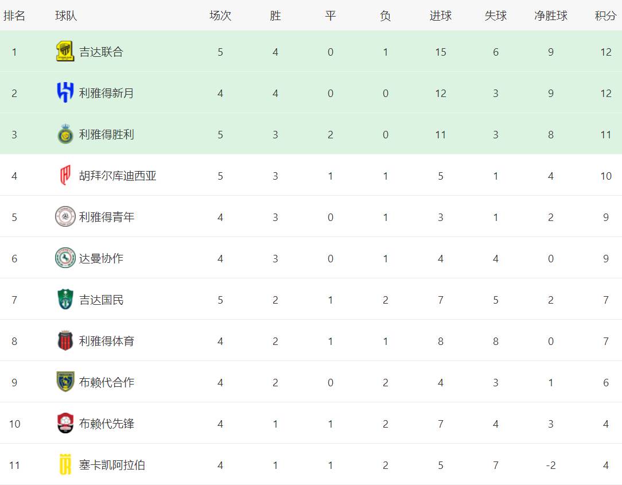Open the 达曼协作 green badge
This screenshot has height=485, width=622.
[x=65, y=258]
